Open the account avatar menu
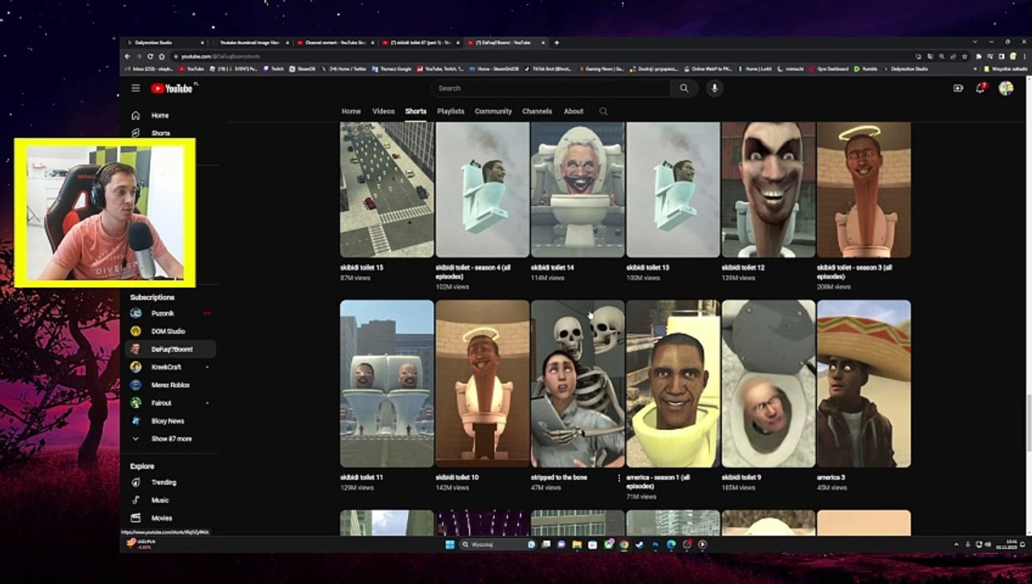Screen dimensions: 1032x584 pos(1006,88)
